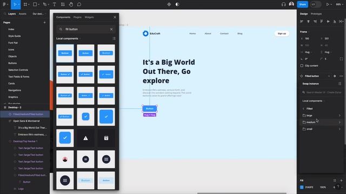Open instance more options
The width and height of the screenshot is (346, 194).
coord(341,76)
